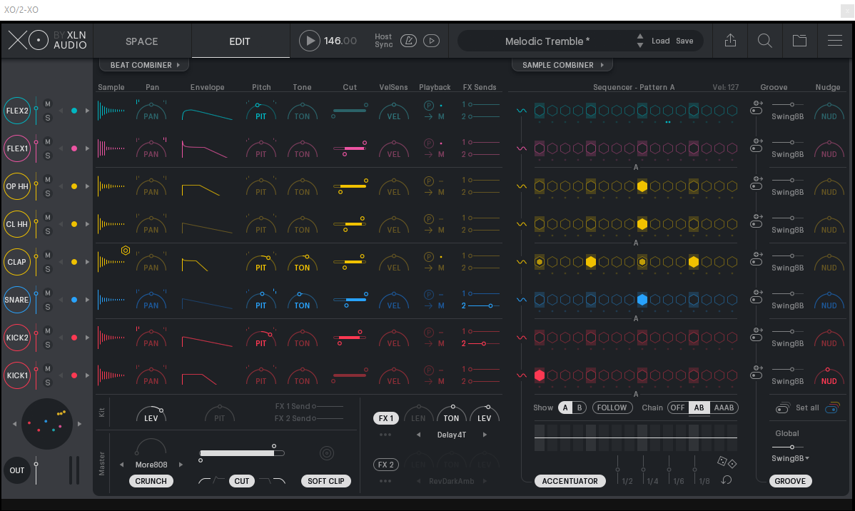
Task: Click the KICK1 groove link icon
Action: [x=757, y=372]
